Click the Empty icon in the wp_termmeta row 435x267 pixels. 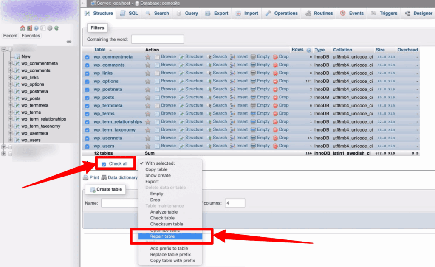[x=253, y=106]
